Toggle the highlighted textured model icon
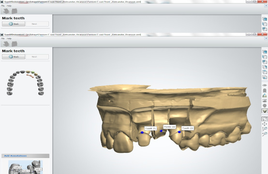This screenshot has height=174, width=268. point(265,111)
